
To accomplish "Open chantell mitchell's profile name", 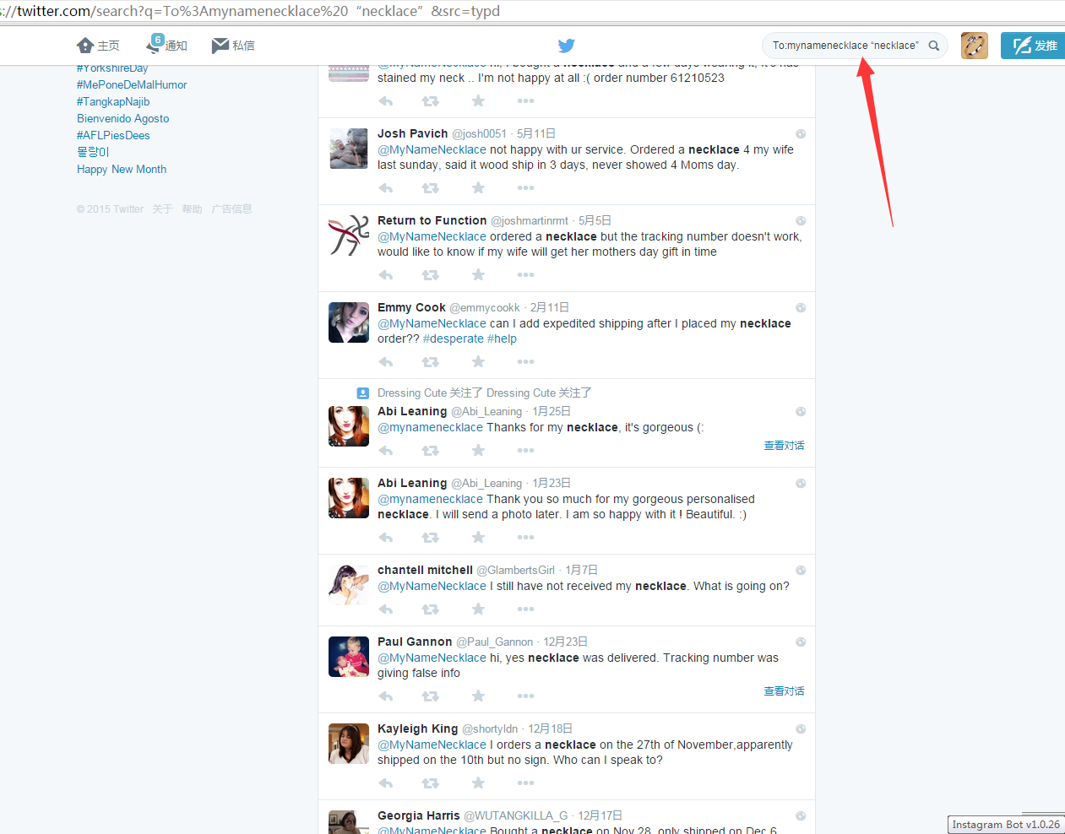I will click(x=425, y=570).
